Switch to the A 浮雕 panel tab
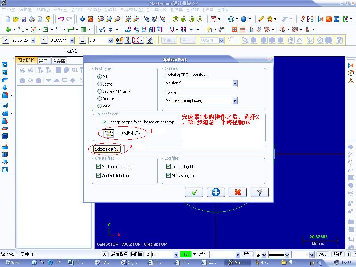Image resolution: width=356 pixels, height=267 pixels. tap(59, 60)
